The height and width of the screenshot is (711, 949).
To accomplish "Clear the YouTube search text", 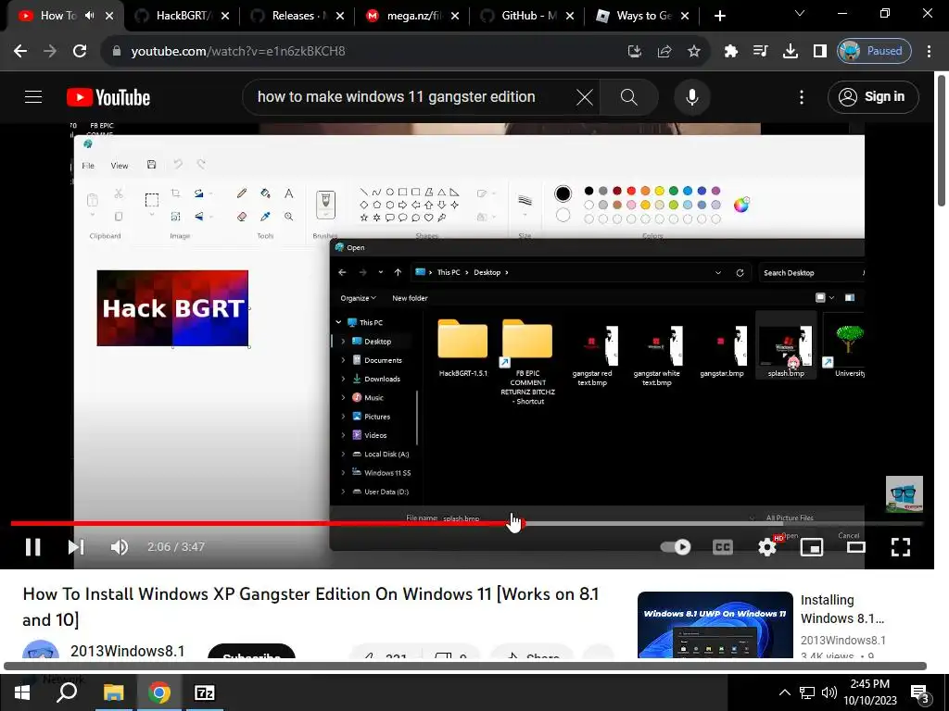I will (584, 96).
